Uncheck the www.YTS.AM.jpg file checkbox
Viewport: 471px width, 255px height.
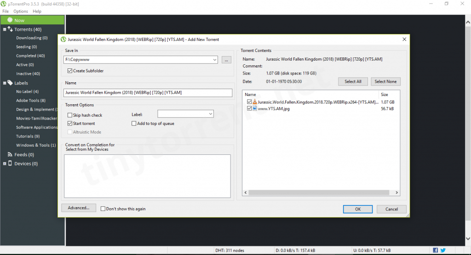[x=249, y=108]
